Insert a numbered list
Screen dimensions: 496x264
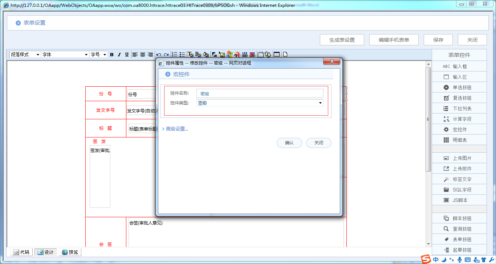(175, 55)
